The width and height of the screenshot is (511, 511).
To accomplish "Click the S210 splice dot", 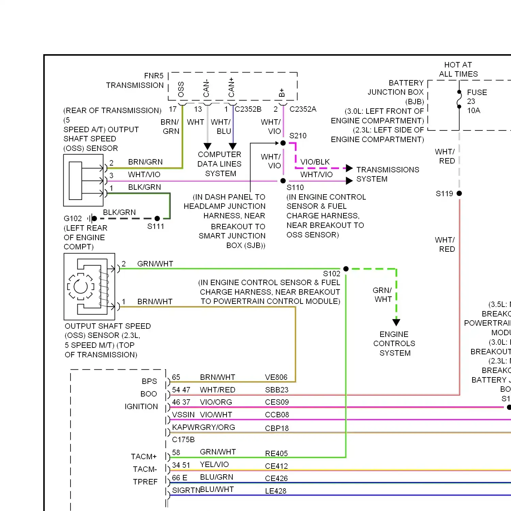I will [283, 143].
